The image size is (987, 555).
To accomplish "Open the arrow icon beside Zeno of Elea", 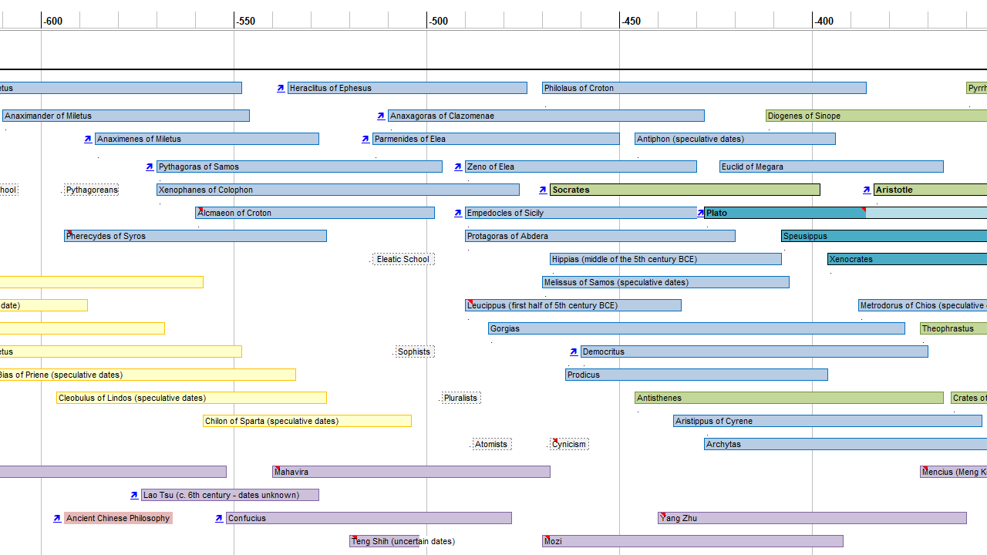I will pyautogui.click(x=458, y=167).
